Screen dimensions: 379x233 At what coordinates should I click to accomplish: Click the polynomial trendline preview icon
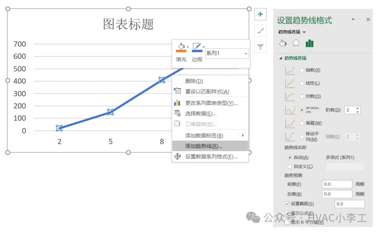click(290, 110)
